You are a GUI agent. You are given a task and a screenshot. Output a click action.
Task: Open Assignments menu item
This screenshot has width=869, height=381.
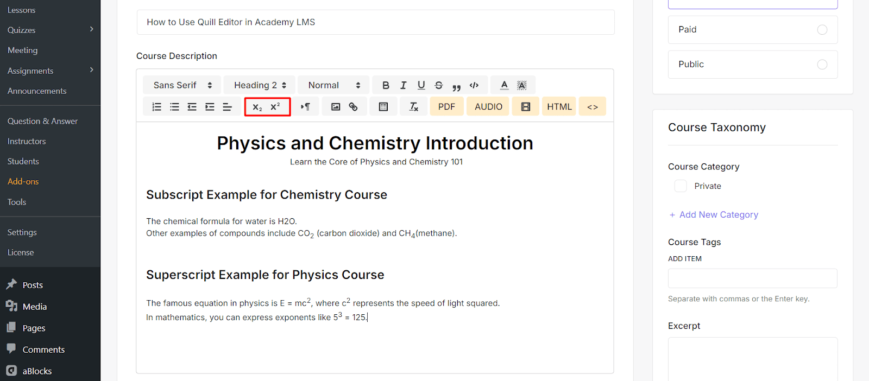tap(30, 71)
